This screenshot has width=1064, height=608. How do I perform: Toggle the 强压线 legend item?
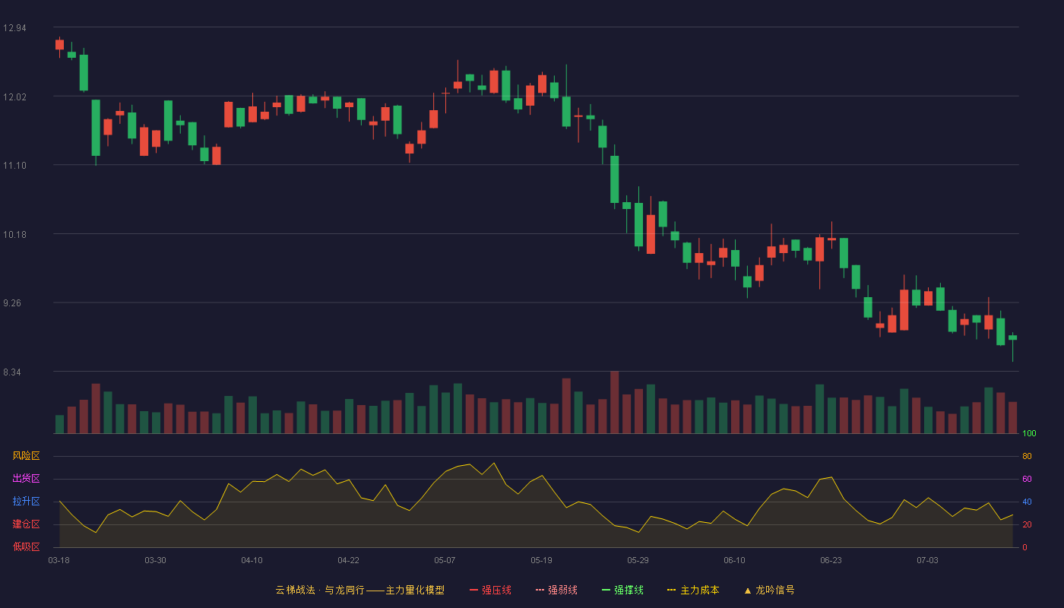click(x=490, y=590)
